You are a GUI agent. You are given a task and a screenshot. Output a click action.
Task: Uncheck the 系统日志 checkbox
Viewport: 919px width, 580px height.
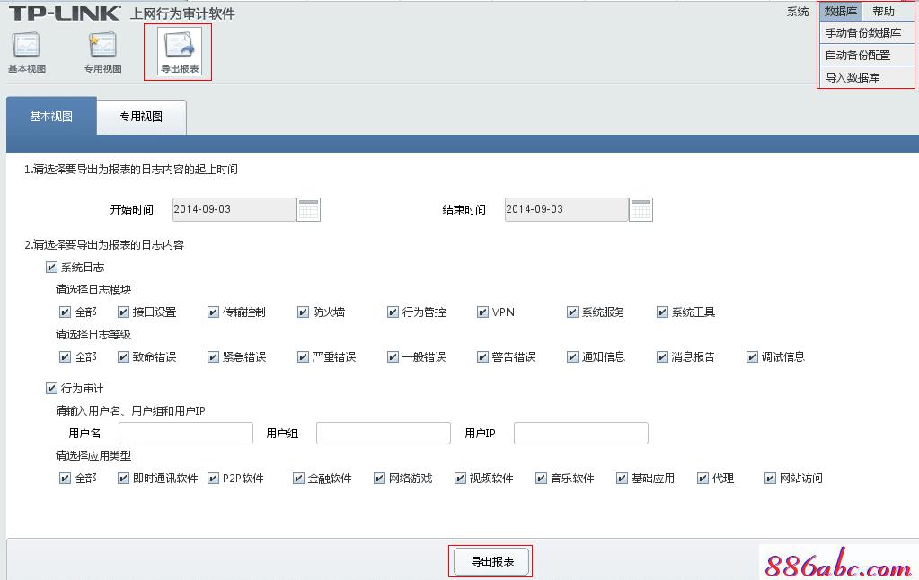52,266
